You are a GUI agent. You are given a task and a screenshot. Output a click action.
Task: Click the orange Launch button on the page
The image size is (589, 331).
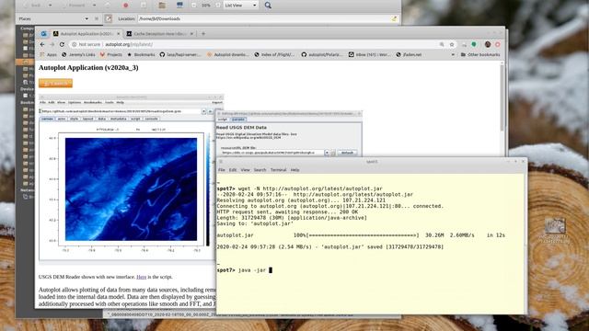[55, 84]
